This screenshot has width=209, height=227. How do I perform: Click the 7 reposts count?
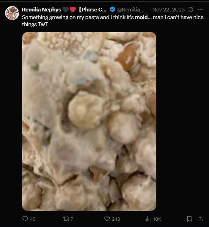pos(72,219)
